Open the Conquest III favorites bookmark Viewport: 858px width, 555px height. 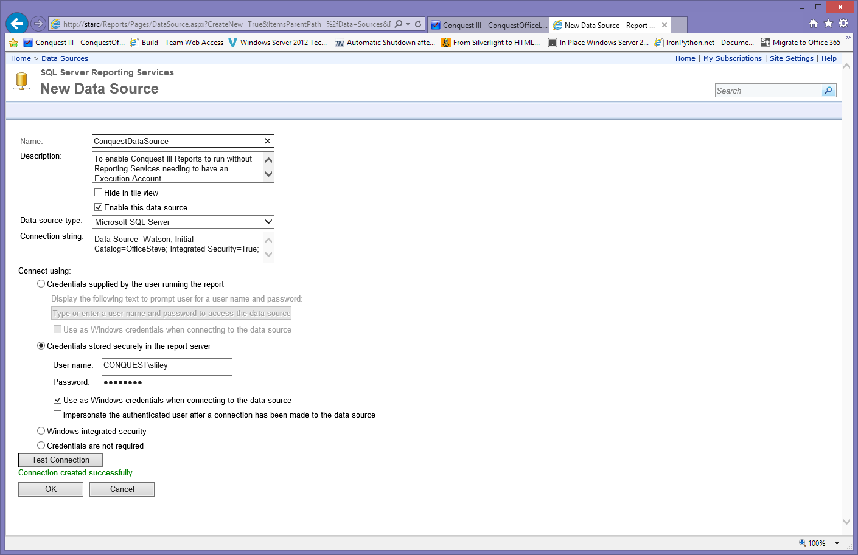click(x=74, y=43)
